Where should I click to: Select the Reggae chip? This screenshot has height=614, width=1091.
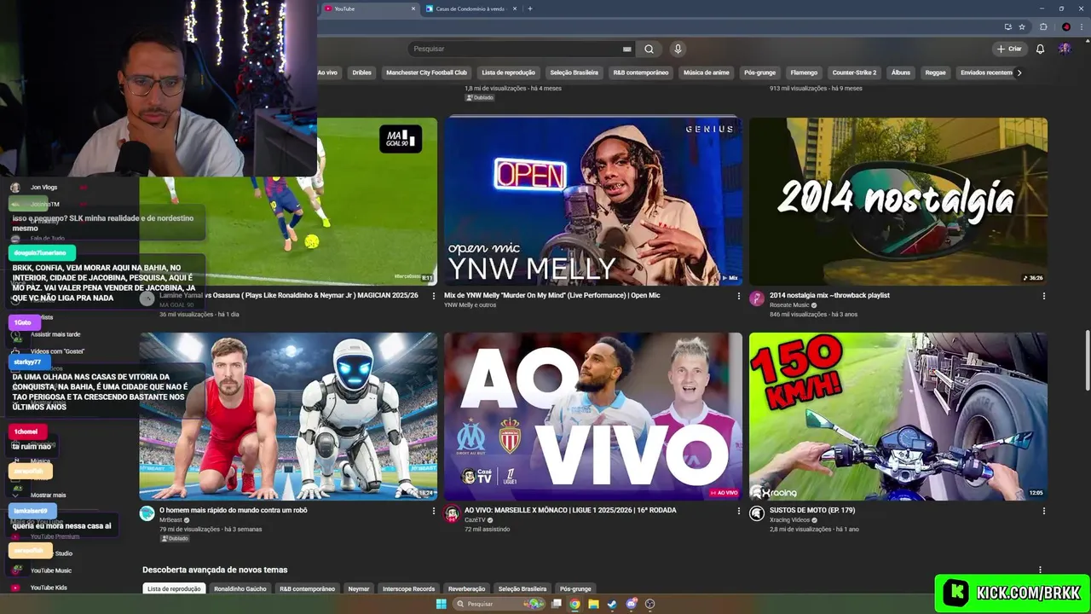coord(935,72)
